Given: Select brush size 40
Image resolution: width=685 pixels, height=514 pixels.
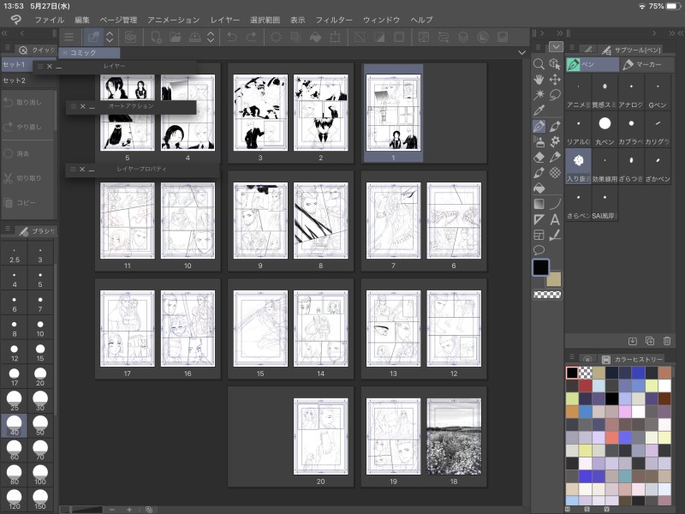Looking at the screenshot, I should (14, 425).
